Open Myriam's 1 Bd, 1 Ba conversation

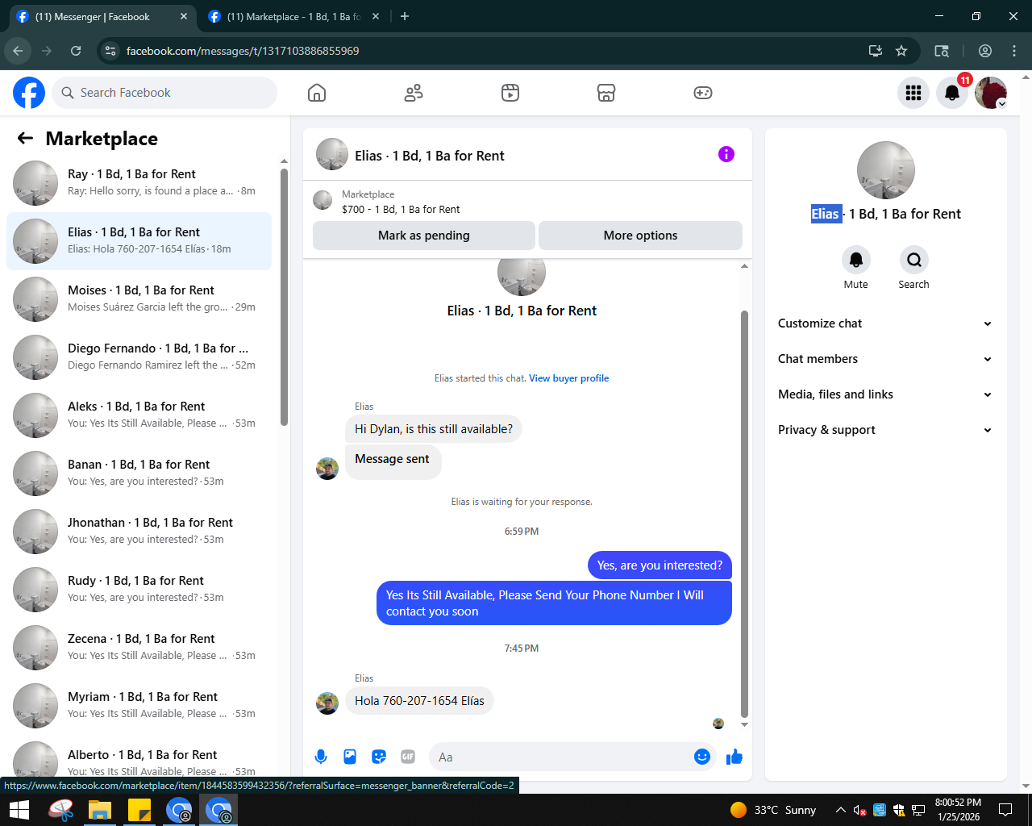[139, 706]
